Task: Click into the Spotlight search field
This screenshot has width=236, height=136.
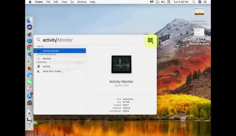Action: pyautogui.click(x=94, y=40)
